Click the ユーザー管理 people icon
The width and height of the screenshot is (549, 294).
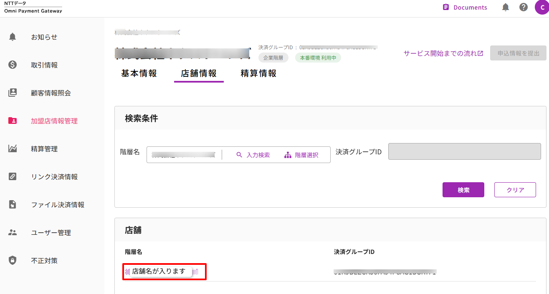point(13,233)
